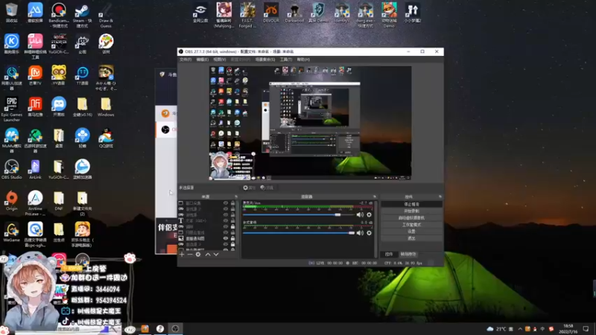The width and height of the screenshot is (596, 335).
Task: Click 工作室模式 studio mode button
Action: click(411, 225)
